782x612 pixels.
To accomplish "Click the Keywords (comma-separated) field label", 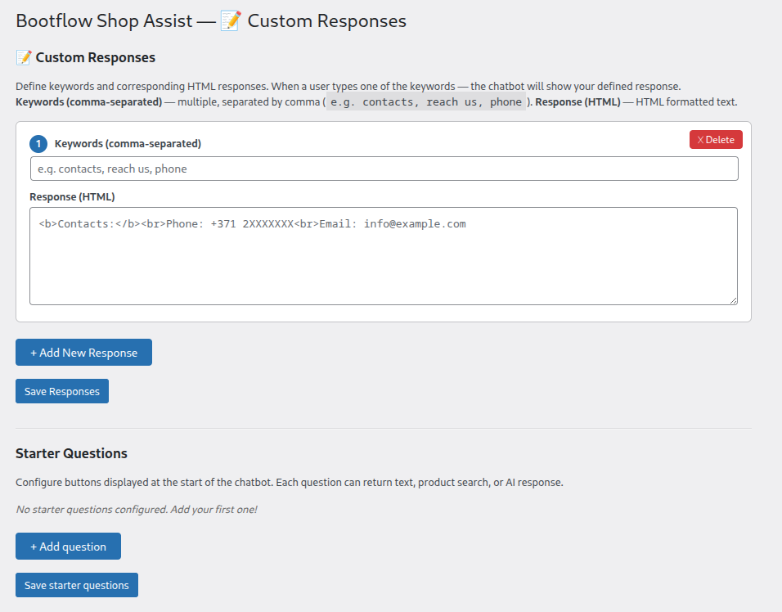I will (x=128, y=144).
